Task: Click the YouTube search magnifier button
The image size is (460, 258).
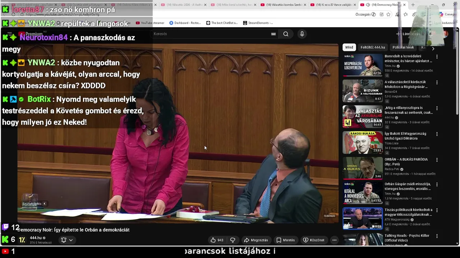Action: (286, 34)
